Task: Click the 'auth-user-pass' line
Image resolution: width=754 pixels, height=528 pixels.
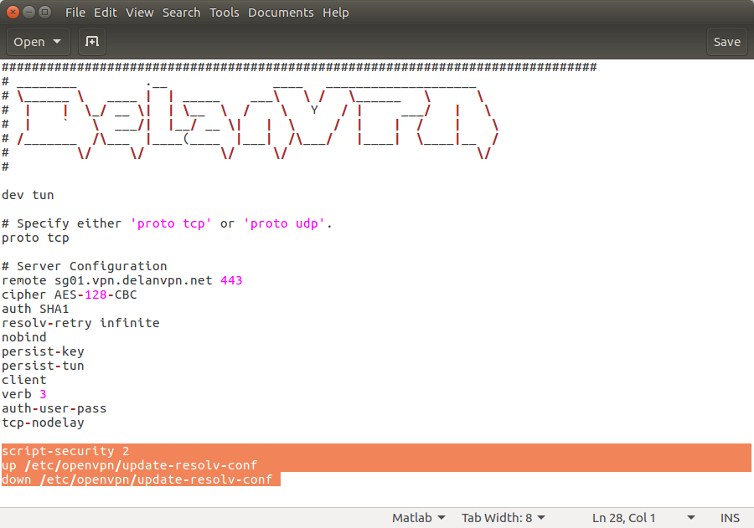Action: click(54, 408)
